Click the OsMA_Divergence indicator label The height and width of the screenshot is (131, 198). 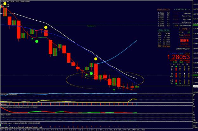[x=21, y=123]
